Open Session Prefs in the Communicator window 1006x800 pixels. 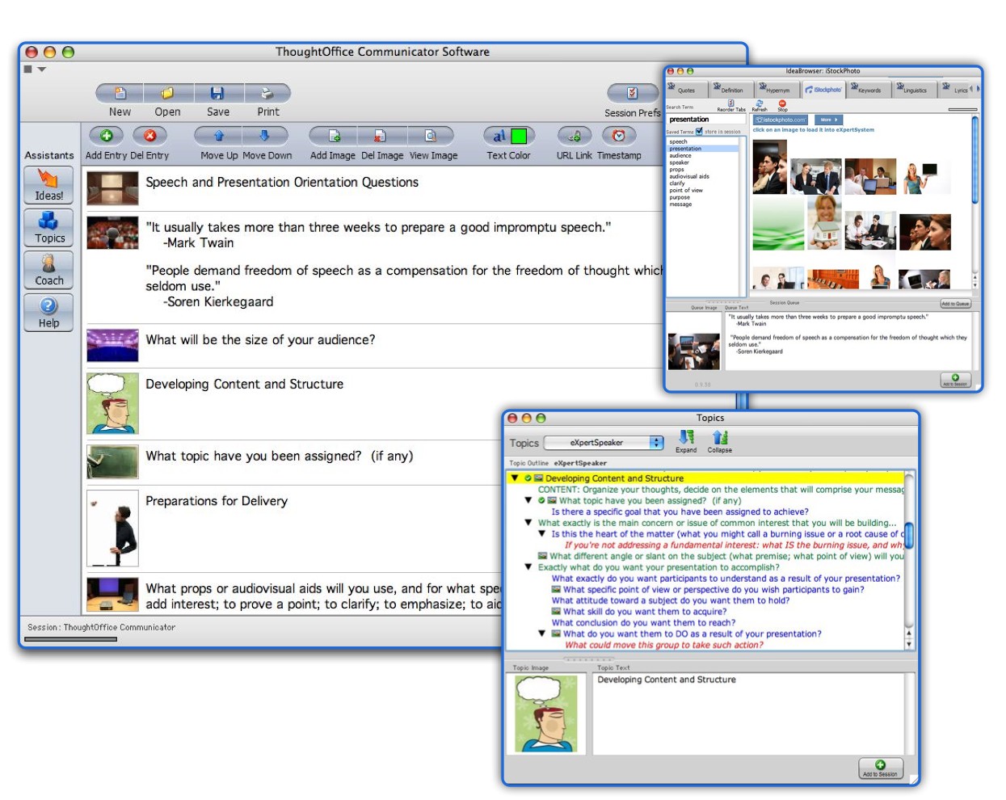pos(633,94)
